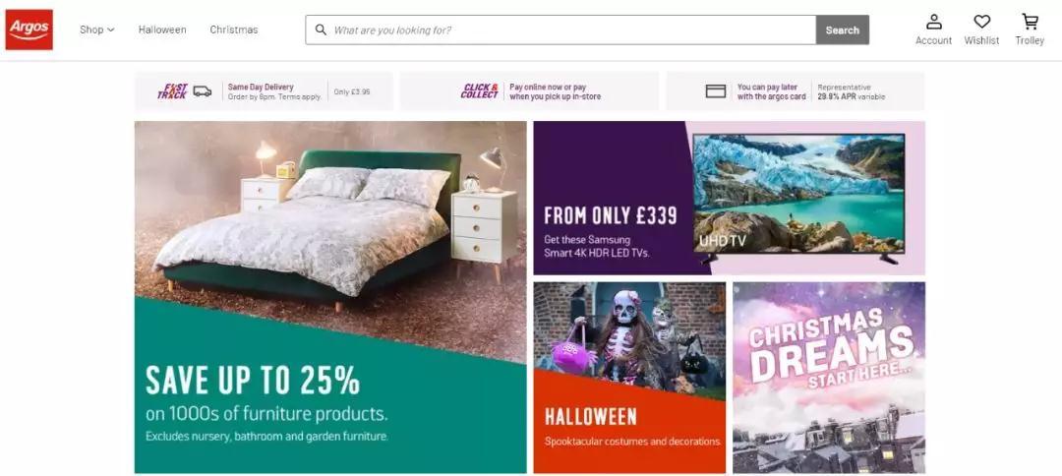
Task: Open the Christmas Dreams promo tile
Action: [x=829, y=378]
